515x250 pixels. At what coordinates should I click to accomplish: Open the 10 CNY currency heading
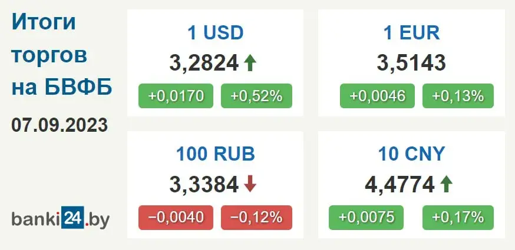(x=411, y=154)
